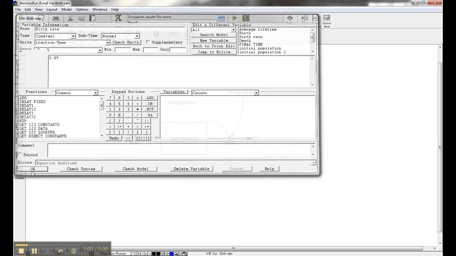456x256 pixels.
Task: Click the circled X overlay icon
Action: click(74, 251)
